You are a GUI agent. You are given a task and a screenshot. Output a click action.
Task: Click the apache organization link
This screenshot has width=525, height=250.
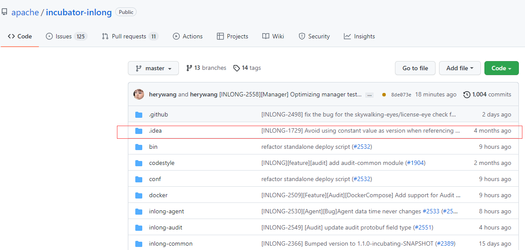(x=25, y=12)
